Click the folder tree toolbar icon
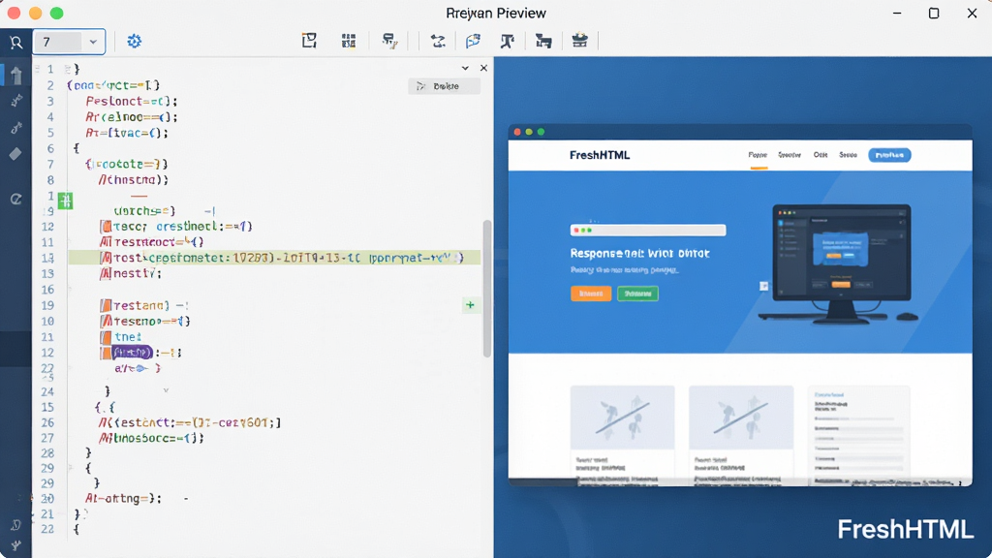Screen dimensions: 992x558 [543, 41]
